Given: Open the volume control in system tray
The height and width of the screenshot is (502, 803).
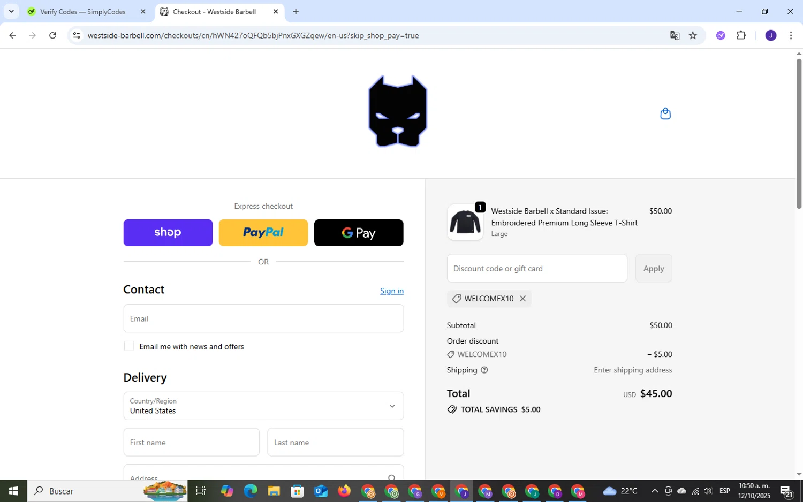Looking at the screenshot, I should tap(708, 491).
